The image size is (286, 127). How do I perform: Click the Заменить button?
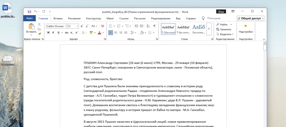pos(224,29)
